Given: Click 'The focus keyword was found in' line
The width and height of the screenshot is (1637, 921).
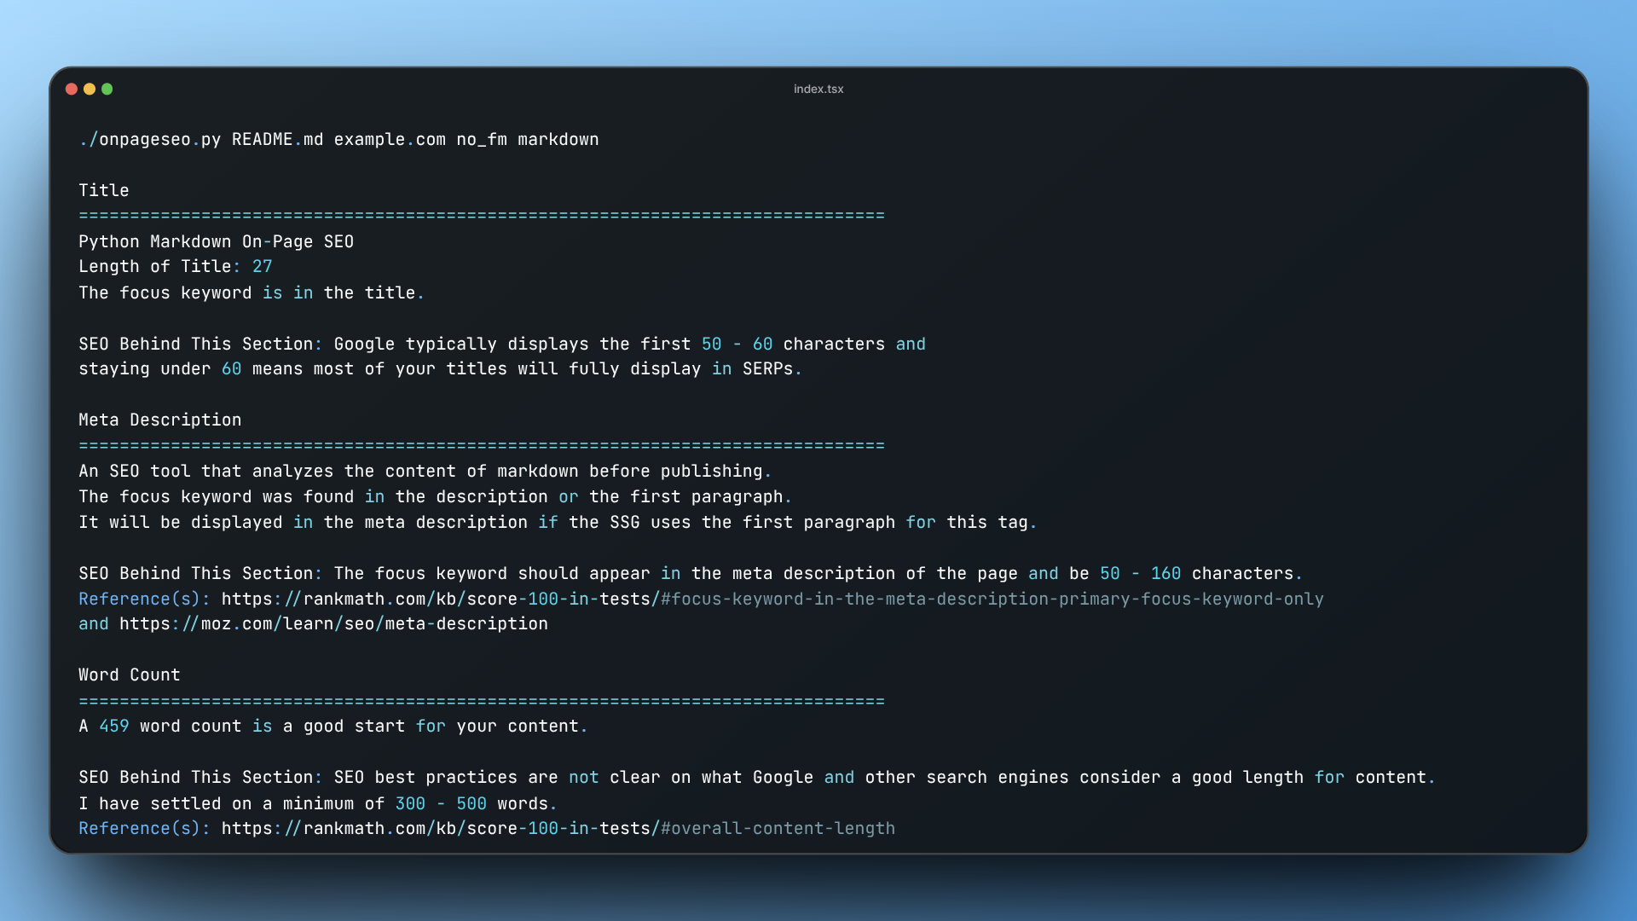Looking at the screenshot, I should [x=435, y=497].
